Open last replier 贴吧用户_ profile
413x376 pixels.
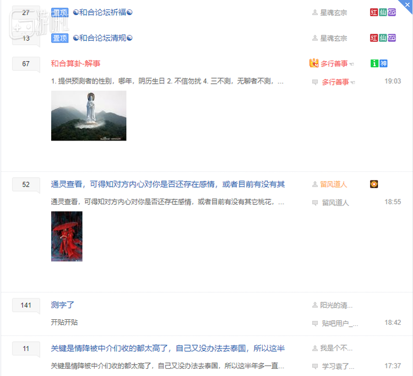point(340,323)
